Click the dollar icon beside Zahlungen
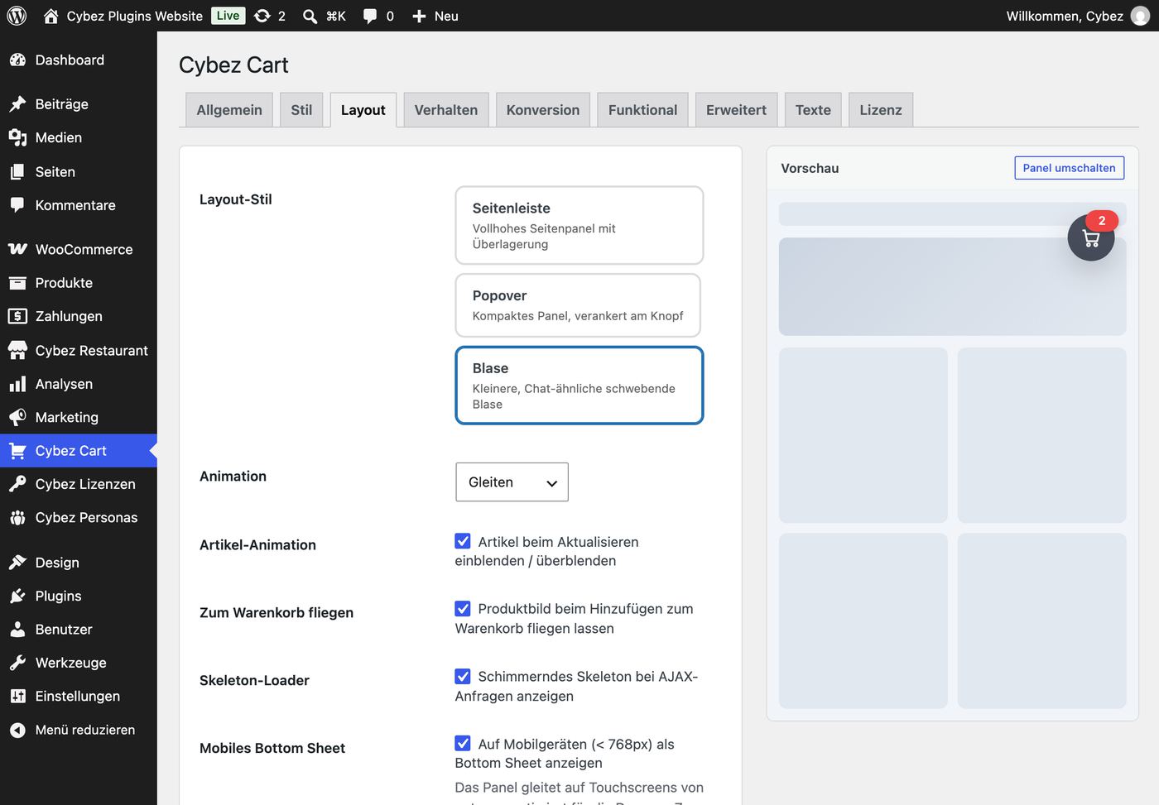 (x=17, y=316)
